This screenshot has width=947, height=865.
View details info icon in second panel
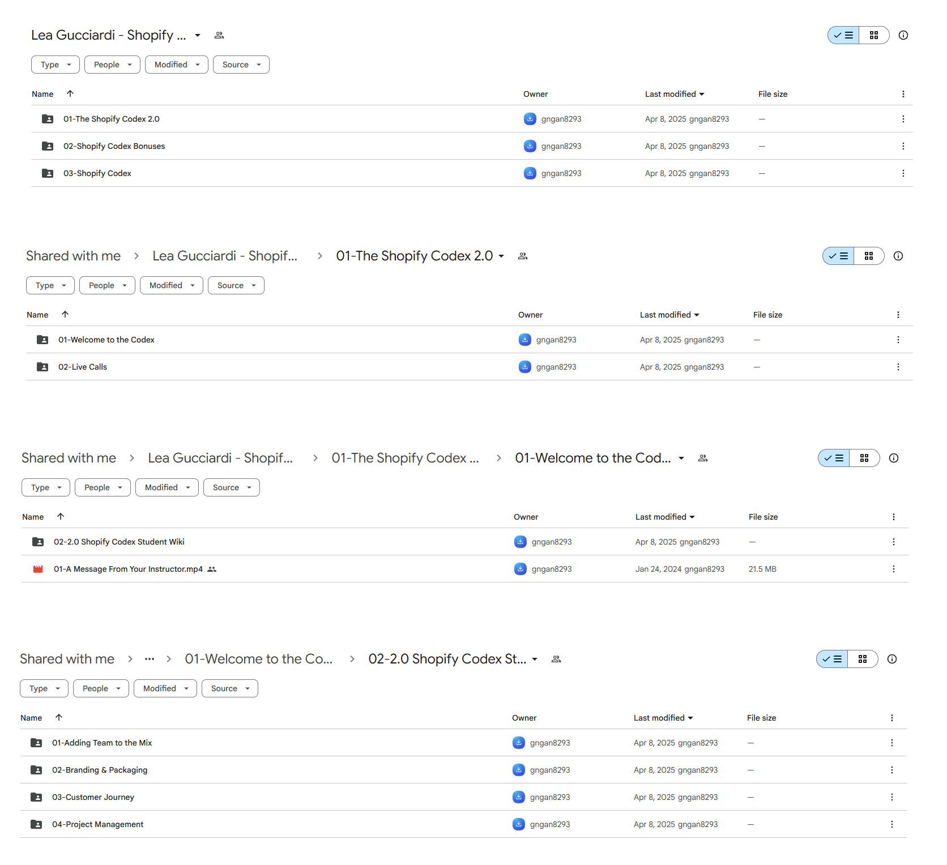point(898,256)
